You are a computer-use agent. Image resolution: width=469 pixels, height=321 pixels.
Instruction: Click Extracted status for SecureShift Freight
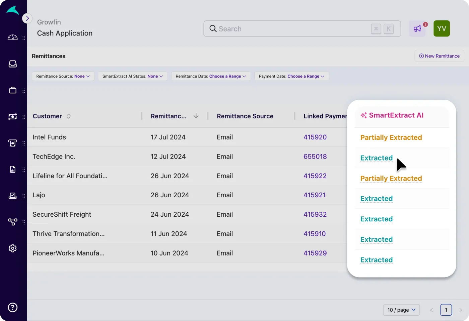[376, 219]
